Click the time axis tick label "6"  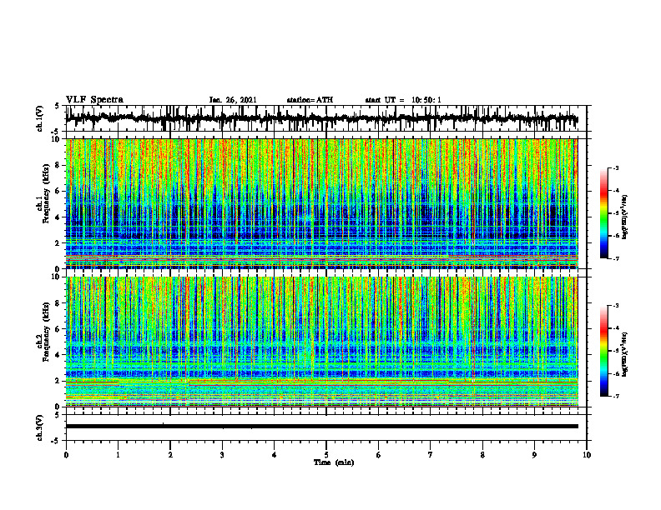tap(379, 455)
